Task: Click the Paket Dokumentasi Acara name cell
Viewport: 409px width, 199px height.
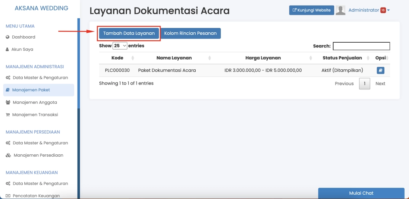Action: coord(167,70)
